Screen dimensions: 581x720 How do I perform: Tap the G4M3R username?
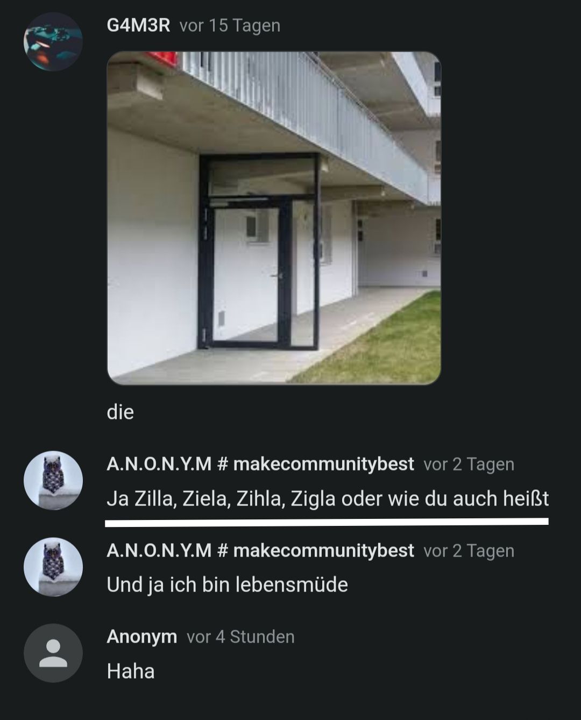pos(138,25)
